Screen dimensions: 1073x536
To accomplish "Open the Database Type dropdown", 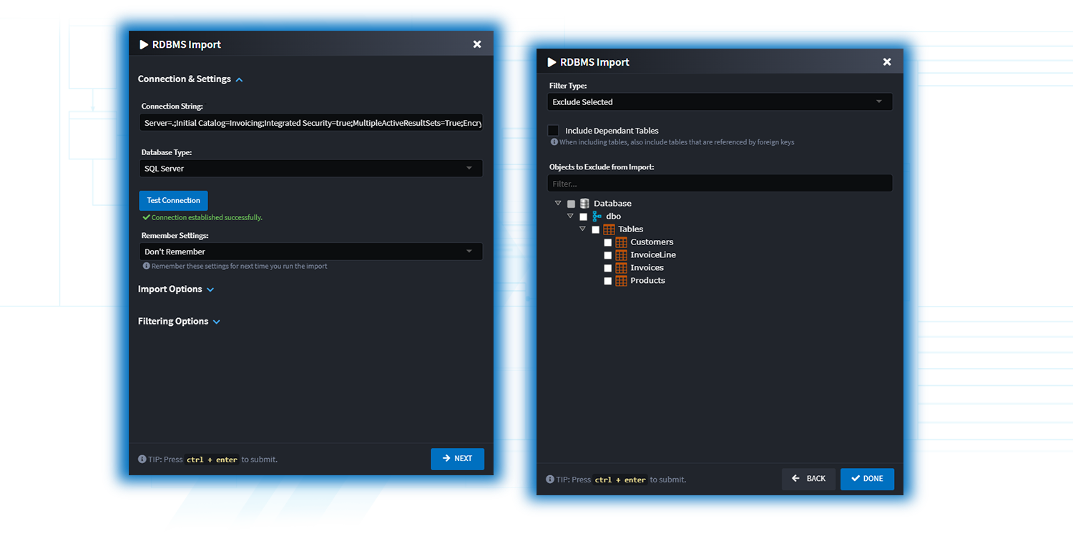I will pos(310,169).
